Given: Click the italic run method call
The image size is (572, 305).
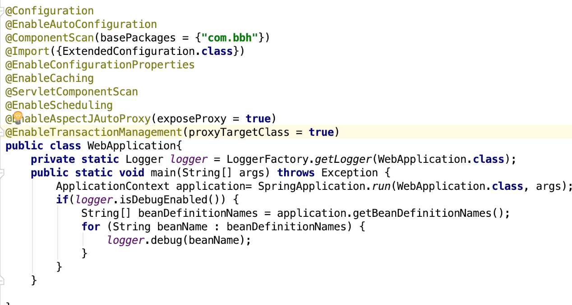Looking at the screenshot, I should click(381, 186).
